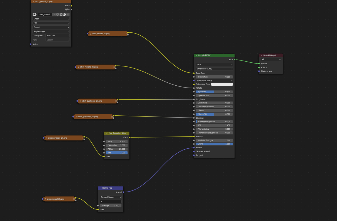Viewport: 337px width, 221px height.
Task: Click the Specular slider in Principled BSDF
Action: point(214,92)
